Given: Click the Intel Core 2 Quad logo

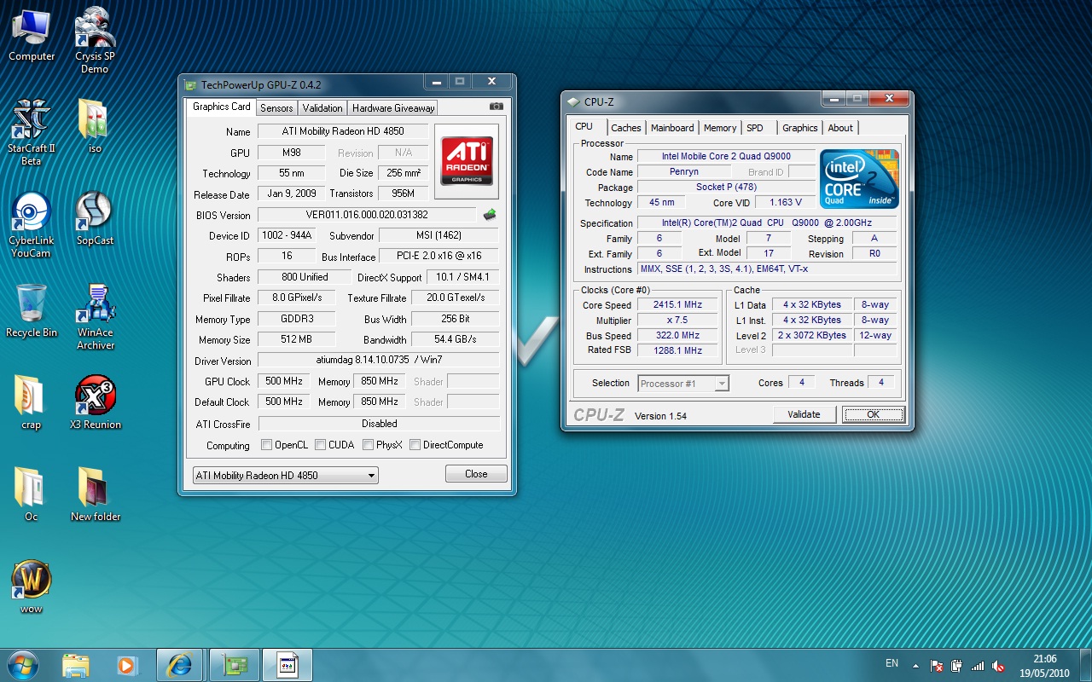Looking at the screenshot, I should click(859, 179).
